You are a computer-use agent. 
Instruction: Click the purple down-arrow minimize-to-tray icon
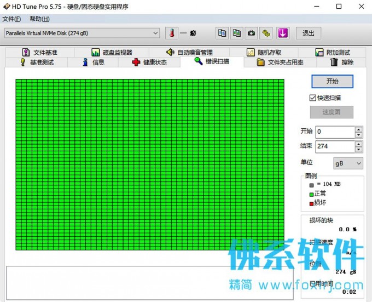tap(283, 33)
